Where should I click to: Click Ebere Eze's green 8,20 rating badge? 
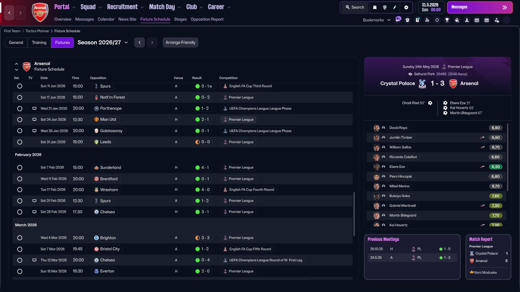tap(496, 167)
